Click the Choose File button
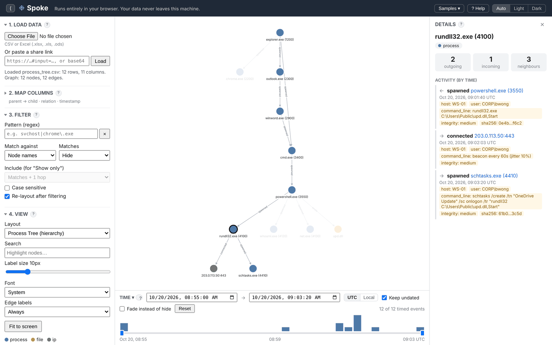 point(21,36)
